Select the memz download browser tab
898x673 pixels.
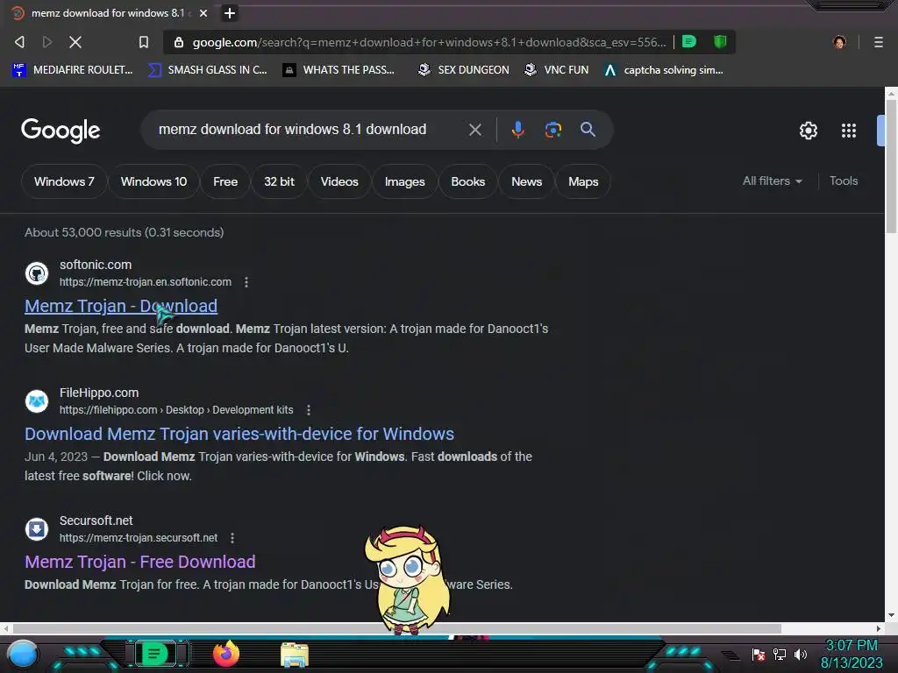pos(110,13)
